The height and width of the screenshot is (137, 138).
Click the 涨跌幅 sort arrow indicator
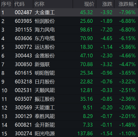point(135,4)
